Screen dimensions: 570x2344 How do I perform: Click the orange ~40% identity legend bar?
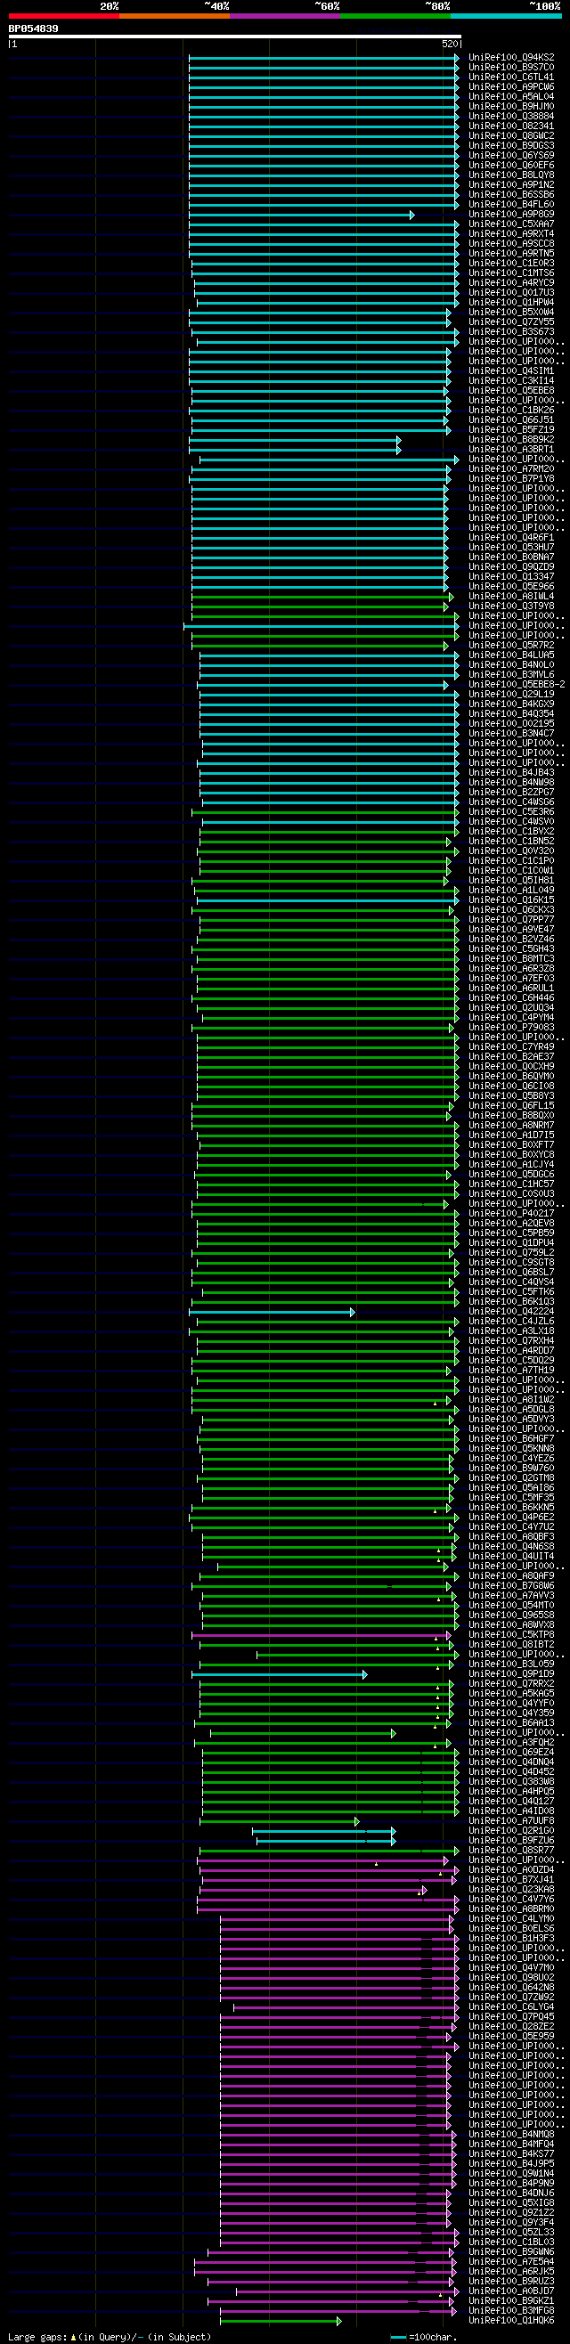174,15
